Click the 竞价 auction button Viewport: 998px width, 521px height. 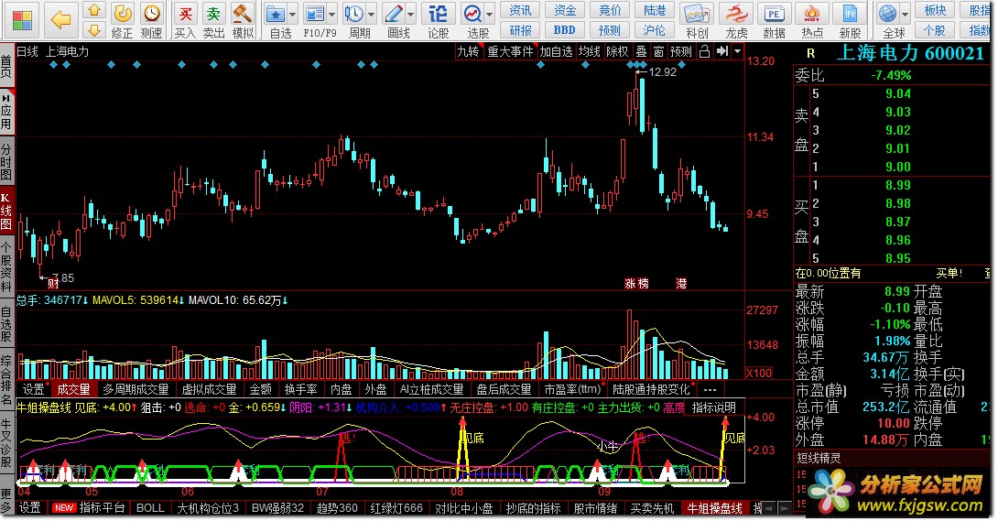(609, 10)
